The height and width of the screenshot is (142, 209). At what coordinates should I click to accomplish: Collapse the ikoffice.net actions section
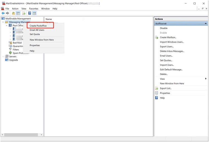(206, 24)
